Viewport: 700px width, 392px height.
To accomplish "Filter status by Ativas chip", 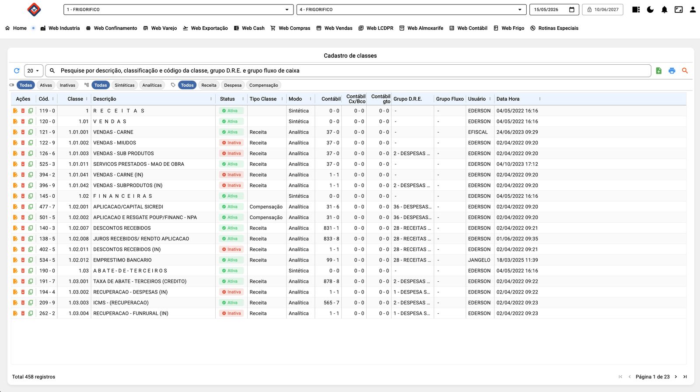I will [x=46, y=85].
